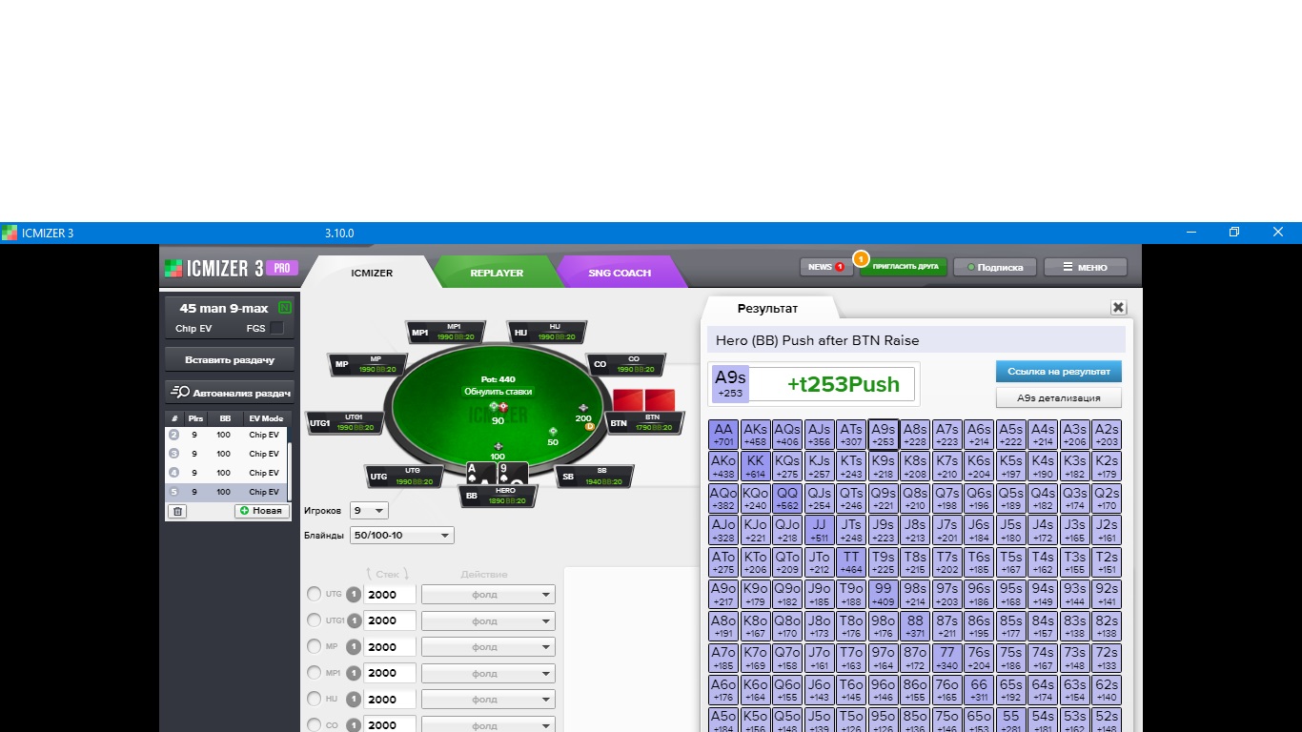
Task: Open the Подписка button
Action: tap(995, 268)
